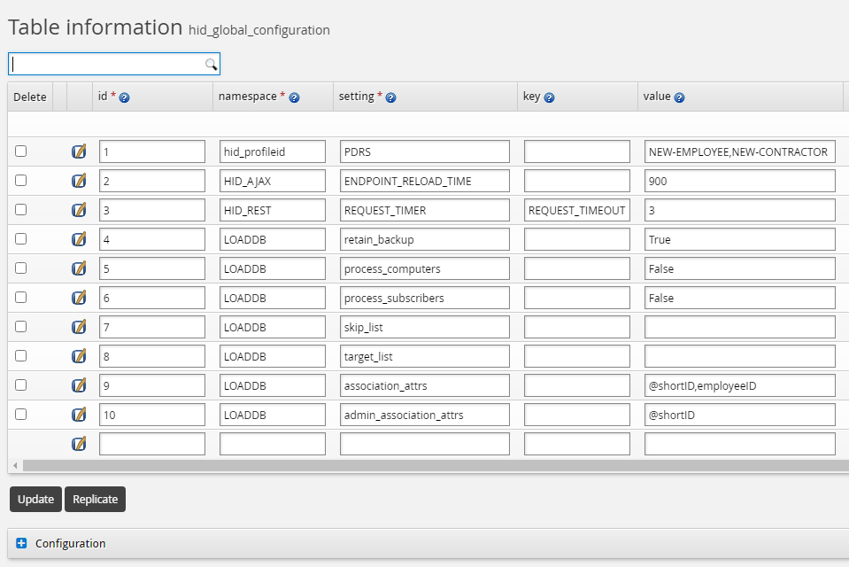This screenshot has width=849, height=567.
Task: Open edit icon for HID_AJAX row
Action: click(x=79, y=181)
